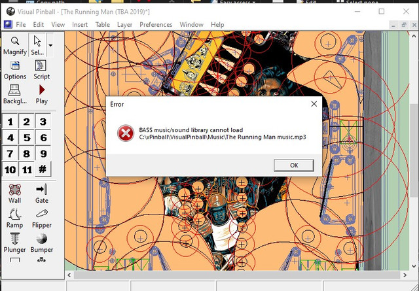419x291 pixels.
Task: Restore the inner table document window
Action: [404, 25]
